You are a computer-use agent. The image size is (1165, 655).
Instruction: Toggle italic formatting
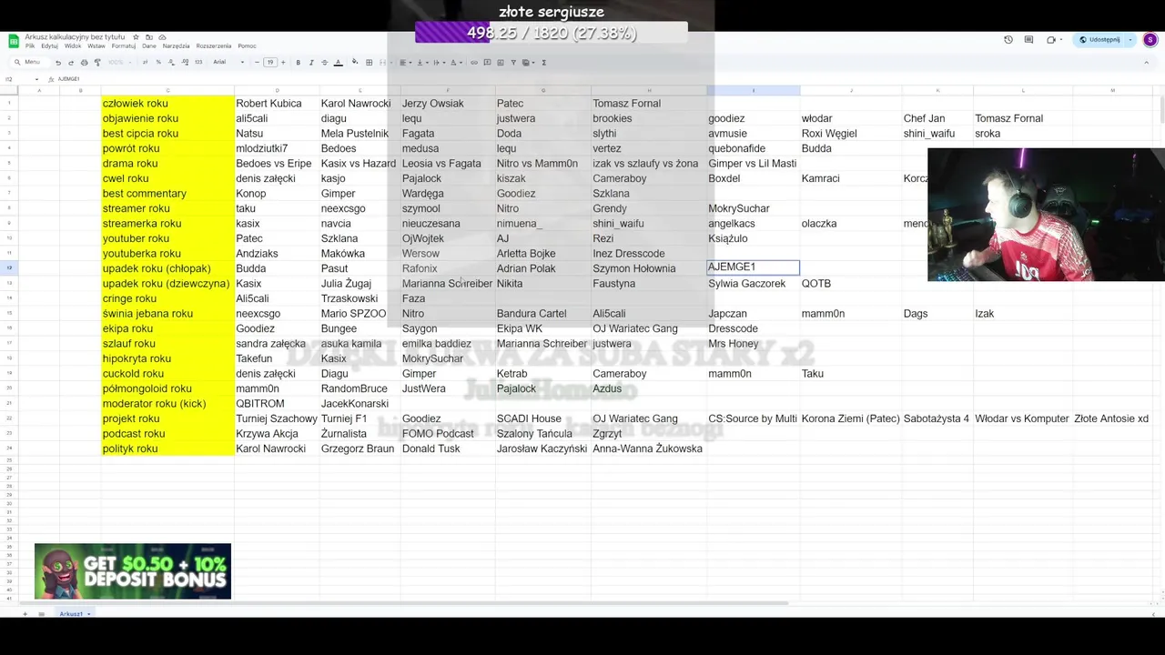click(x=311, y=63)
